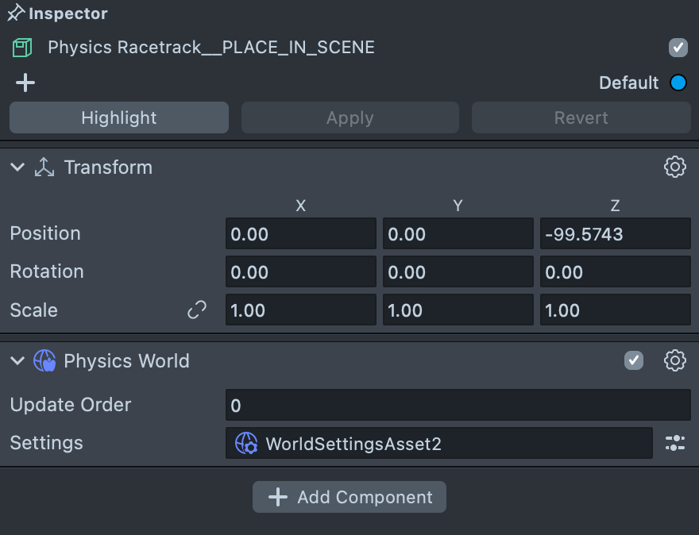
Task: Click the Add Component button
Action: (x=349, y=497)
